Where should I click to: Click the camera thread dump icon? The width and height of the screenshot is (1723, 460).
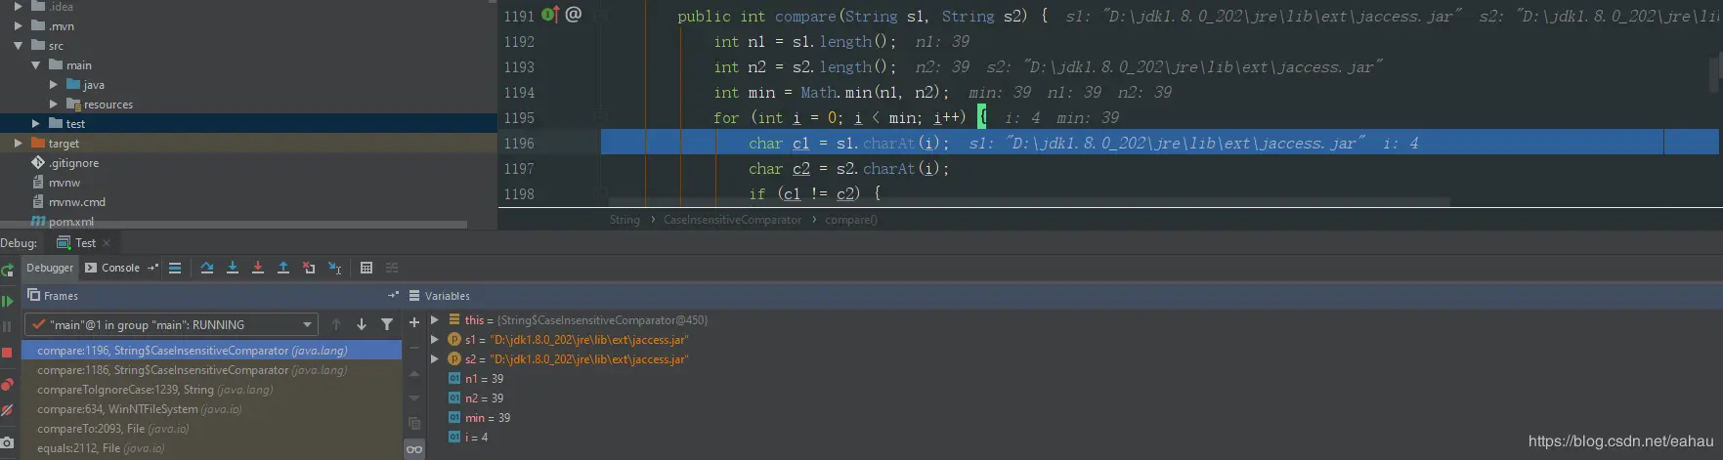(7, 442)
